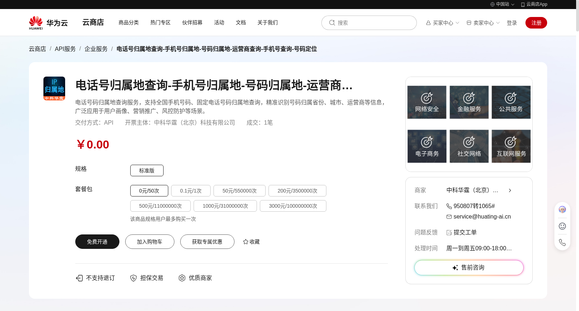The image size is (579, 311).
Task: Expand the 中国站 region selector
Action: (502, 4)
